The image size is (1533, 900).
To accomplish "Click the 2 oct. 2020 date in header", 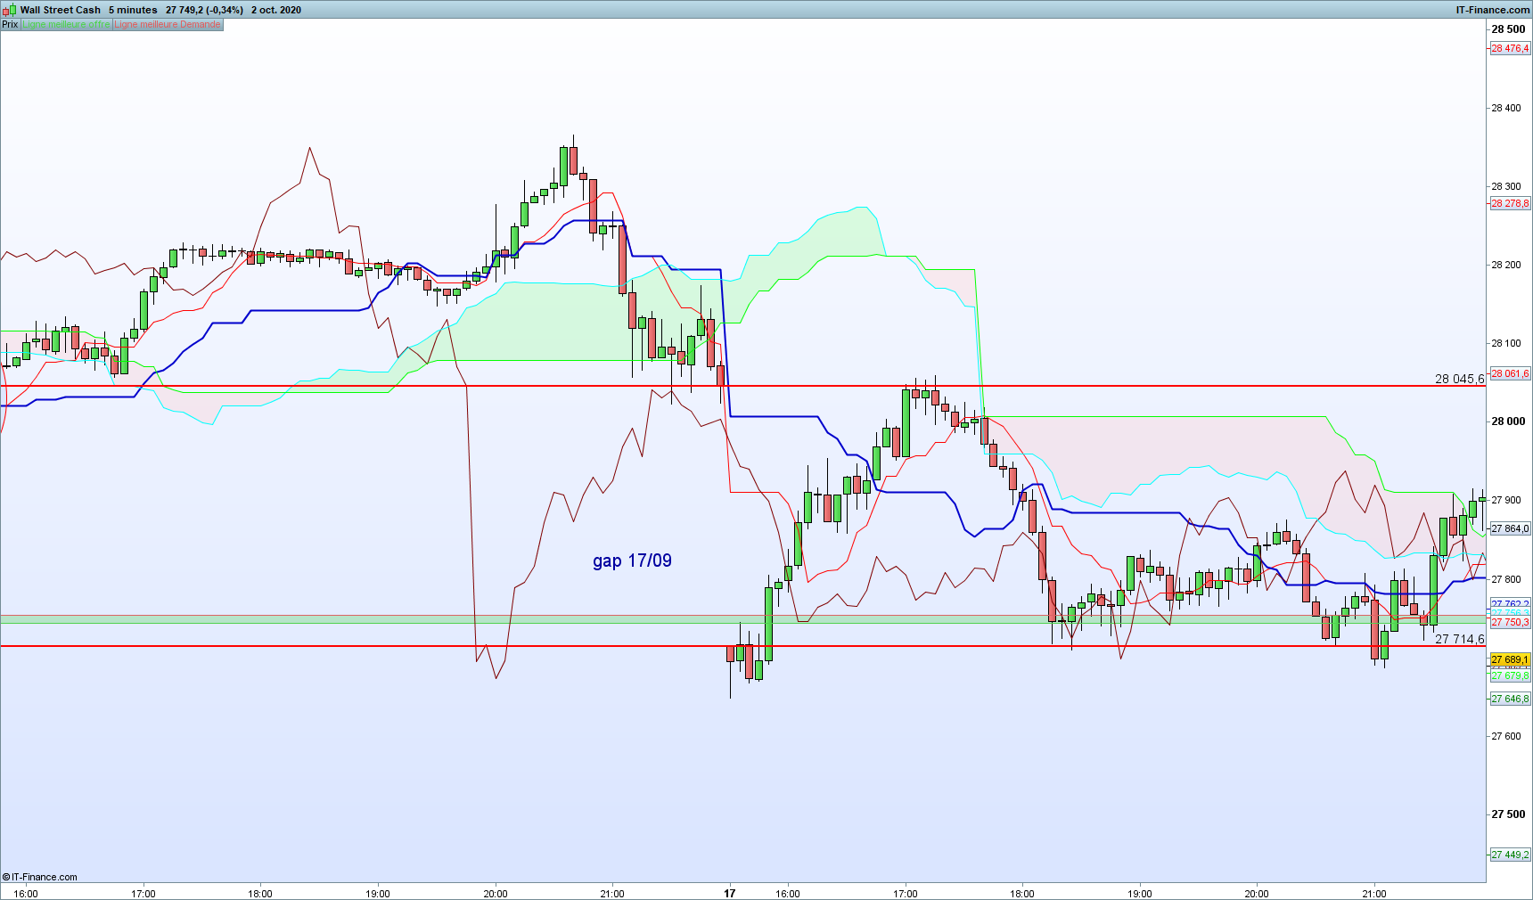I will [276, 10].
